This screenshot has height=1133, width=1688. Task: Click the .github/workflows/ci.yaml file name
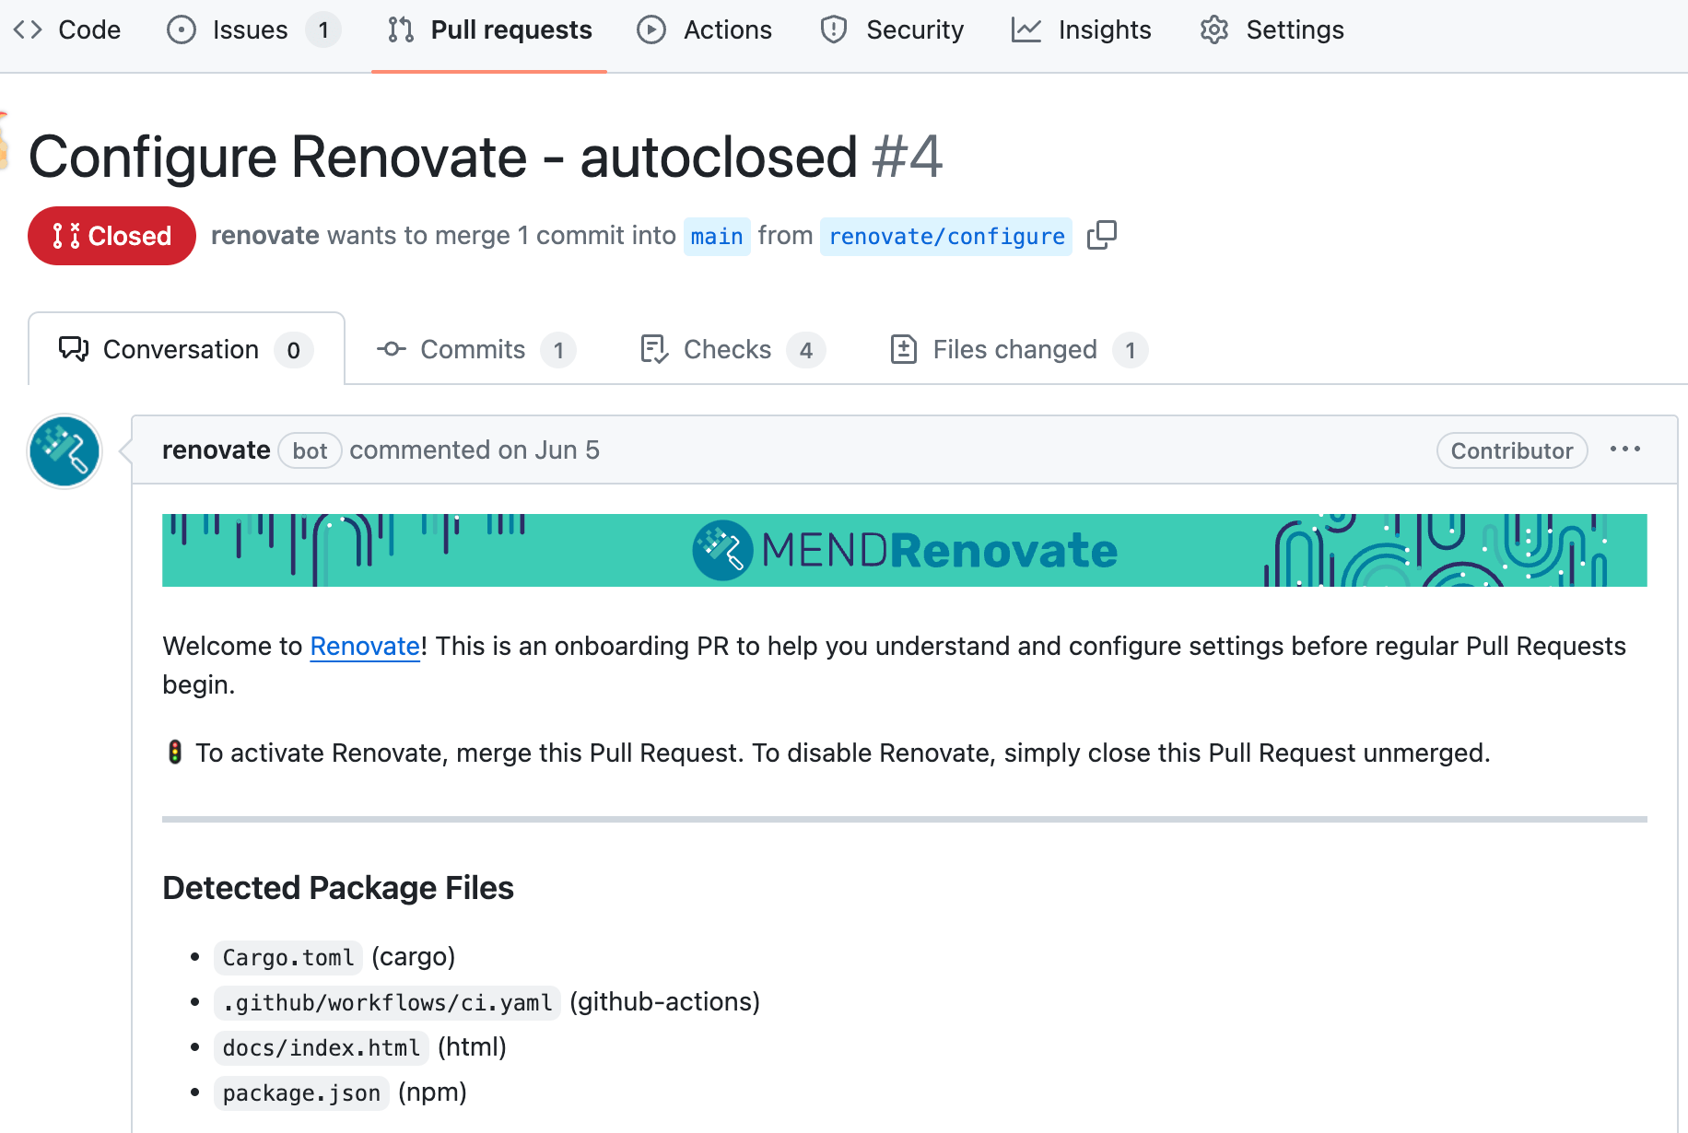(387, 1002)
